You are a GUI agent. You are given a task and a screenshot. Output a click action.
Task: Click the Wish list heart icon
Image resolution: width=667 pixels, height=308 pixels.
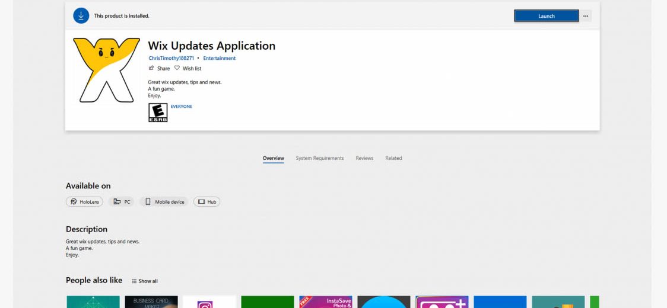tap(177, 68)
